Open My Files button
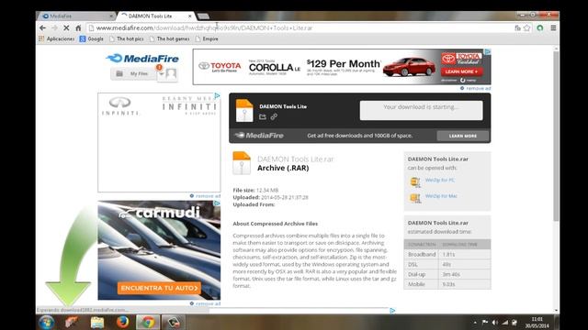 tap(133, 73)
